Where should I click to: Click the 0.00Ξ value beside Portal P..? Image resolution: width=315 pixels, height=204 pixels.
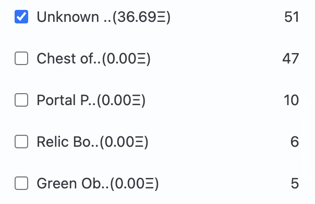[121, 100]
